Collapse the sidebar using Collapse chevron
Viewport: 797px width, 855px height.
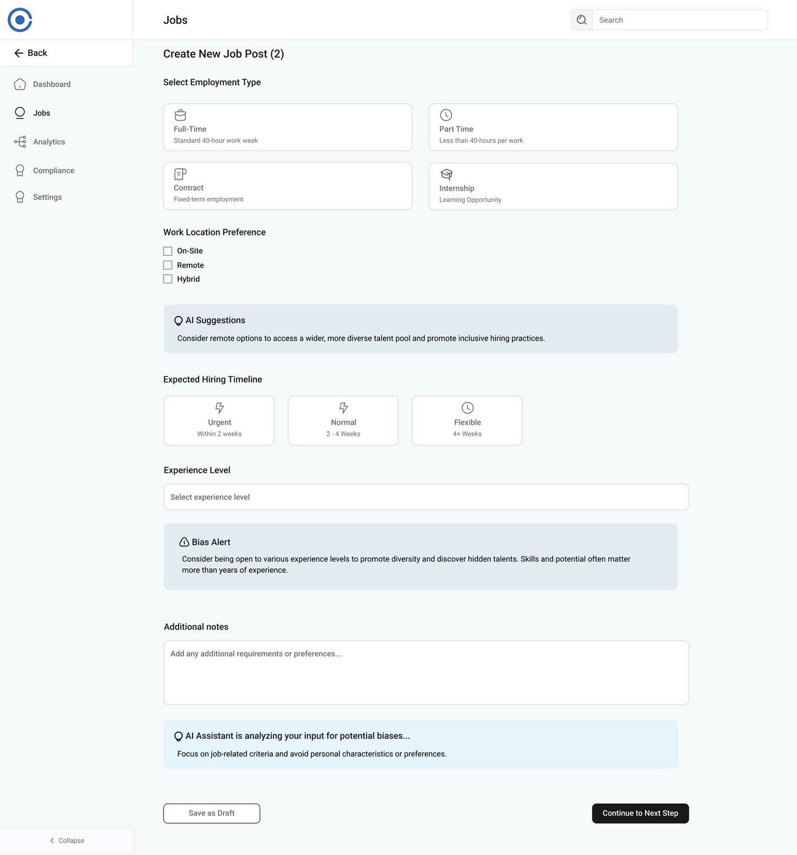(x=66, y=840)
